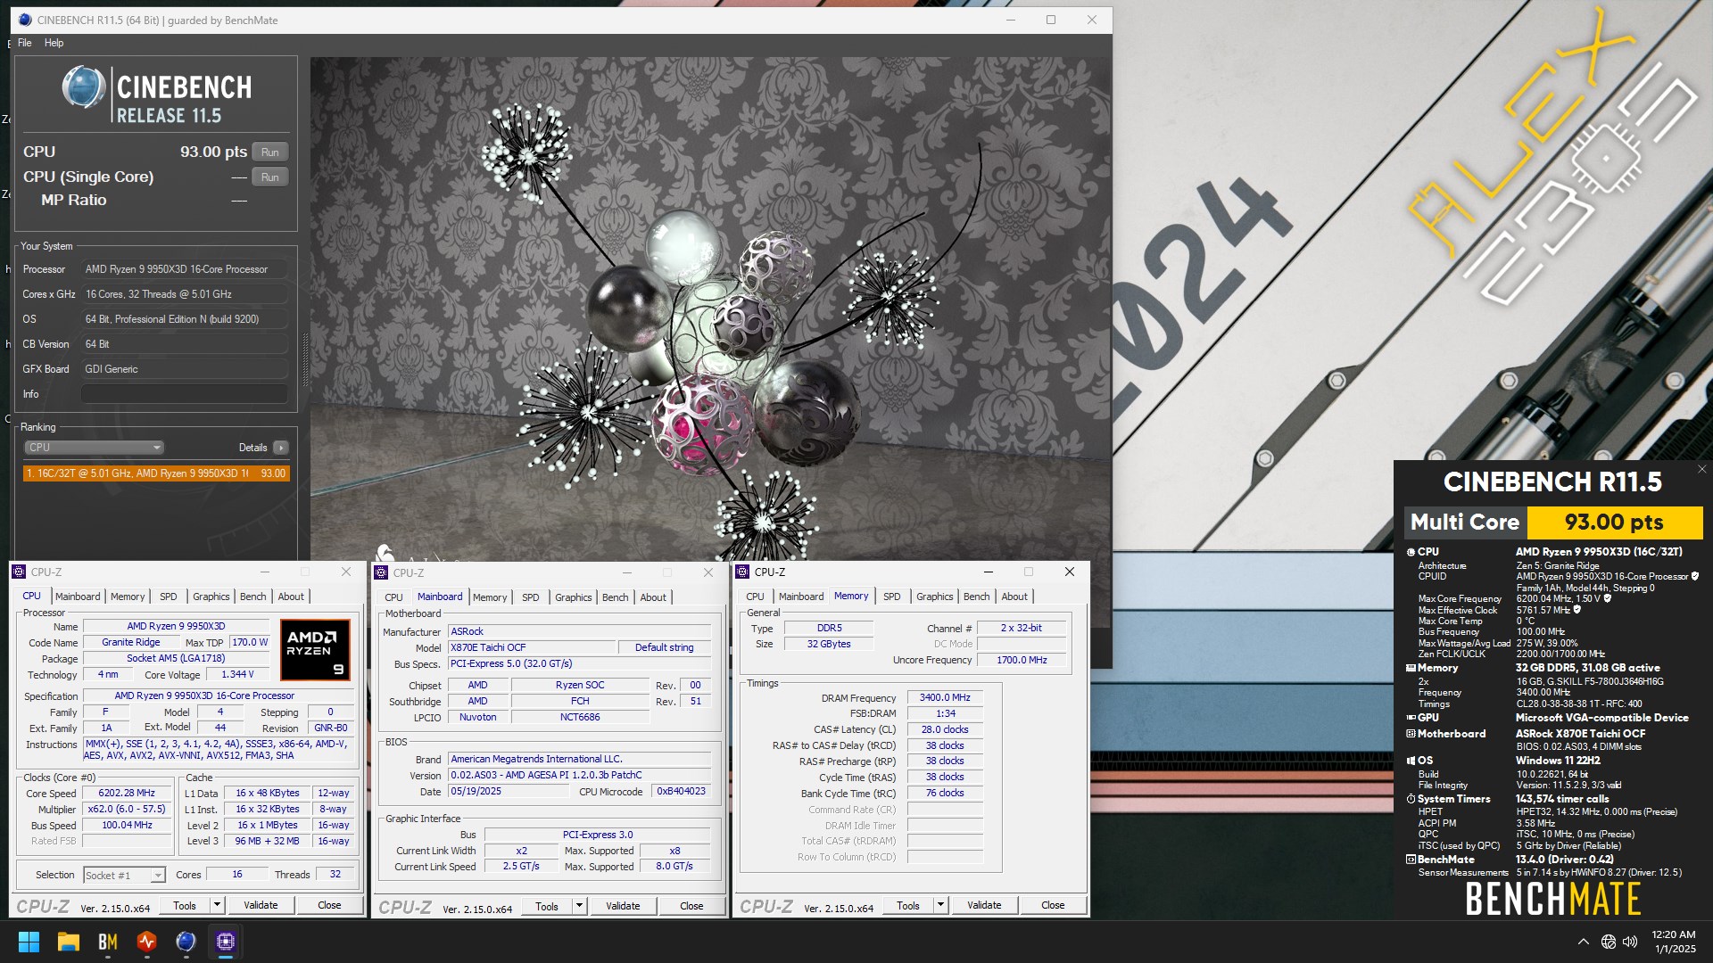The image size is (1713, 963).
Task: Open About tab in Memory CPU-Z window
Action: [1014, 597]
